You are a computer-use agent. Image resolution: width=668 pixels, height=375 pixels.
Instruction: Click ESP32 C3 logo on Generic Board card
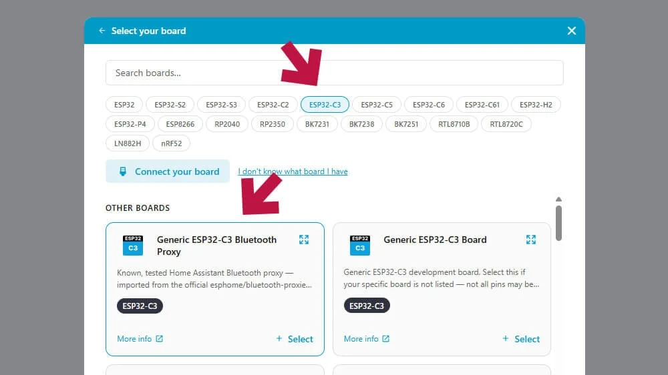pyautogui.click(x=360, y=245)
